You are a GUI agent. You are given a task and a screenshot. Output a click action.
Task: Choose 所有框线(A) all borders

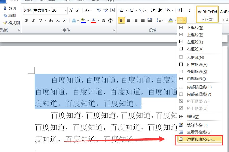199,64
